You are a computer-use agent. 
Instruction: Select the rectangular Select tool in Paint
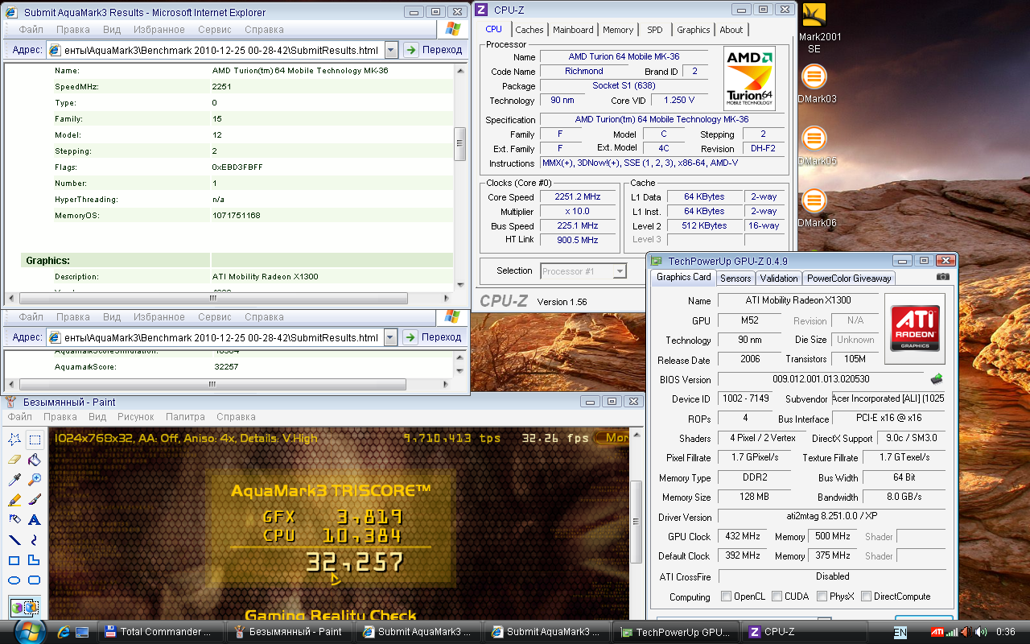tap(35, 439)
